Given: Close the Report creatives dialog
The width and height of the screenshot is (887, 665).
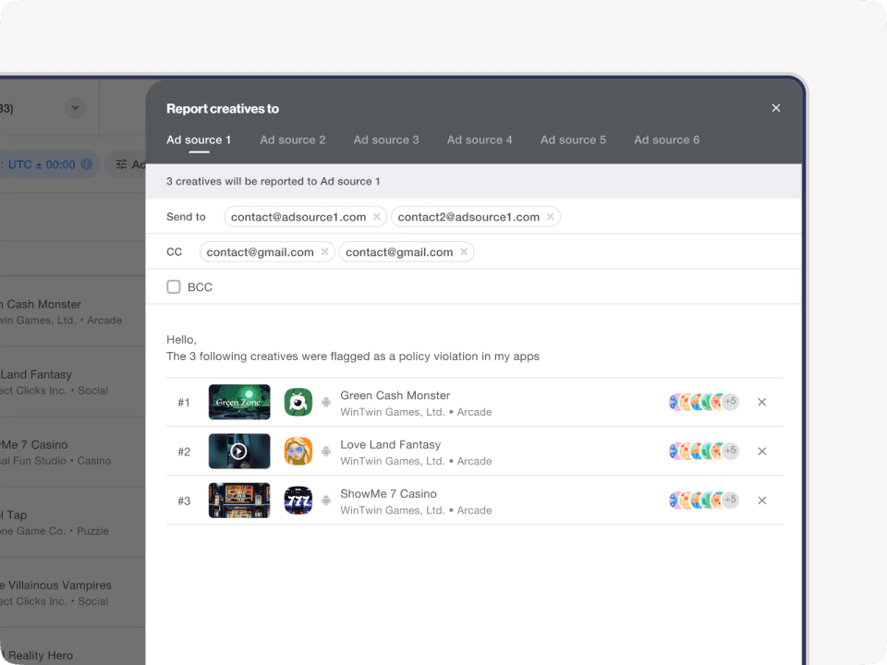Looking at the screenshot, I should click(775, 108).
